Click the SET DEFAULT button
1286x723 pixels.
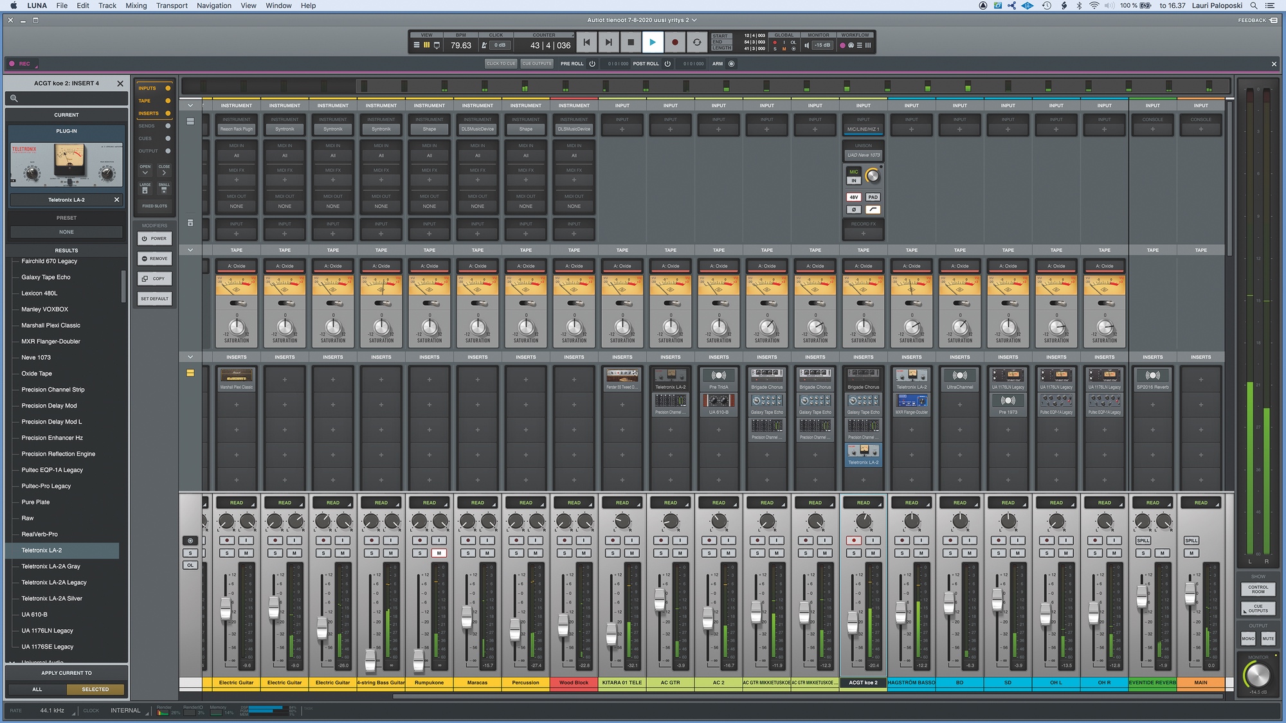pyautogui.click(x=154, y=299)
